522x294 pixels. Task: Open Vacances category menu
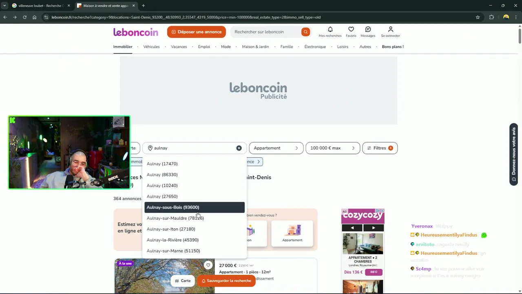tap(179, 47)
